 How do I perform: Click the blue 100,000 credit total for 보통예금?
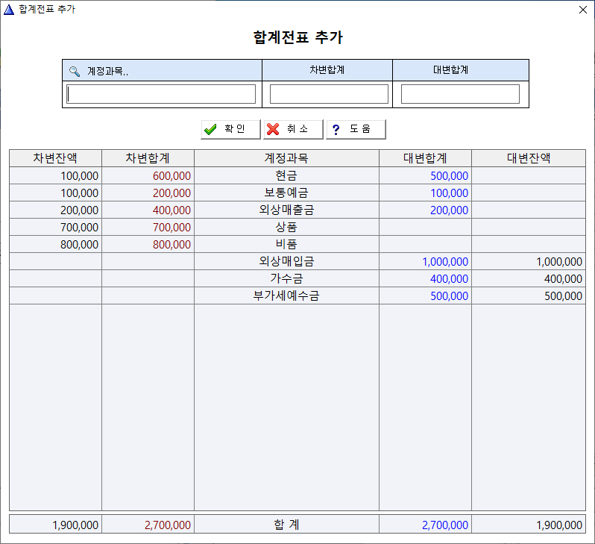click(450, 193)
